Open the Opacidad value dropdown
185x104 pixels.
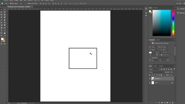(x=174, y=72)
